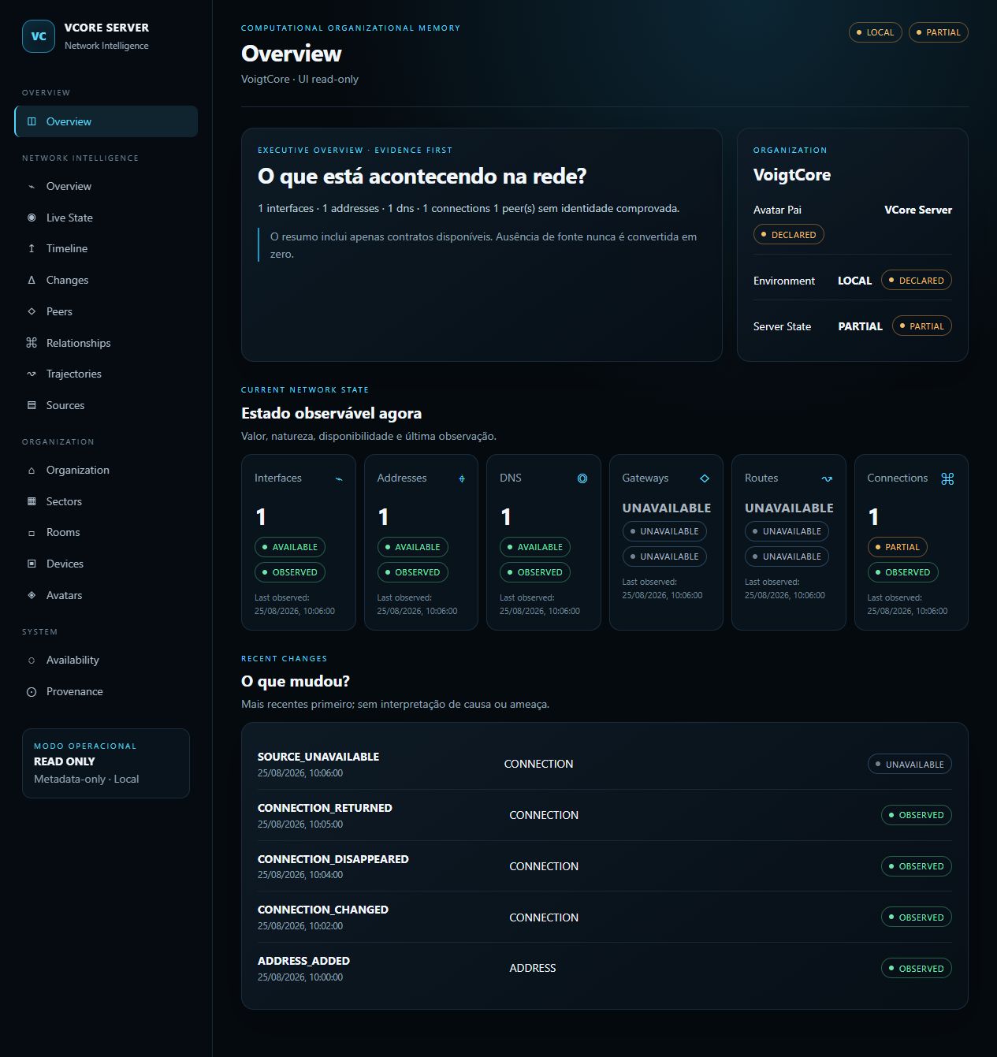Click the Availability circle icon

32,661
